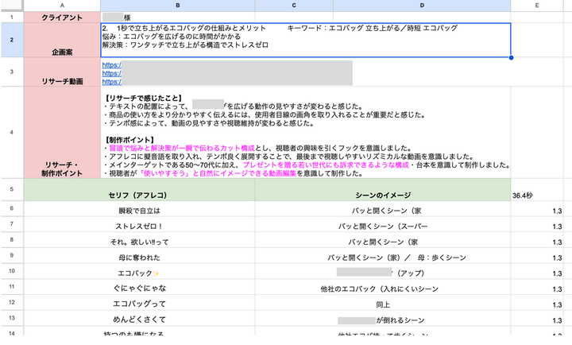Screen dimensions: 572x345
Task: Select row 2 header
Action: coord(12,40)
